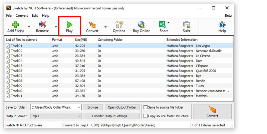Click 'Switch © NCH Software' status text
Screen dimensions: 267x134
coord(23,125)
